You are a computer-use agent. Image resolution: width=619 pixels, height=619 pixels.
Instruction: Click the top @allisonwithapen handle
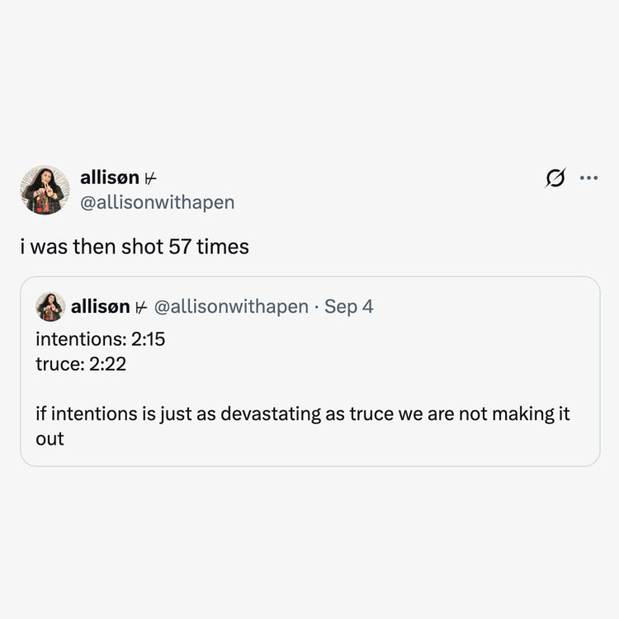point(157,202)
